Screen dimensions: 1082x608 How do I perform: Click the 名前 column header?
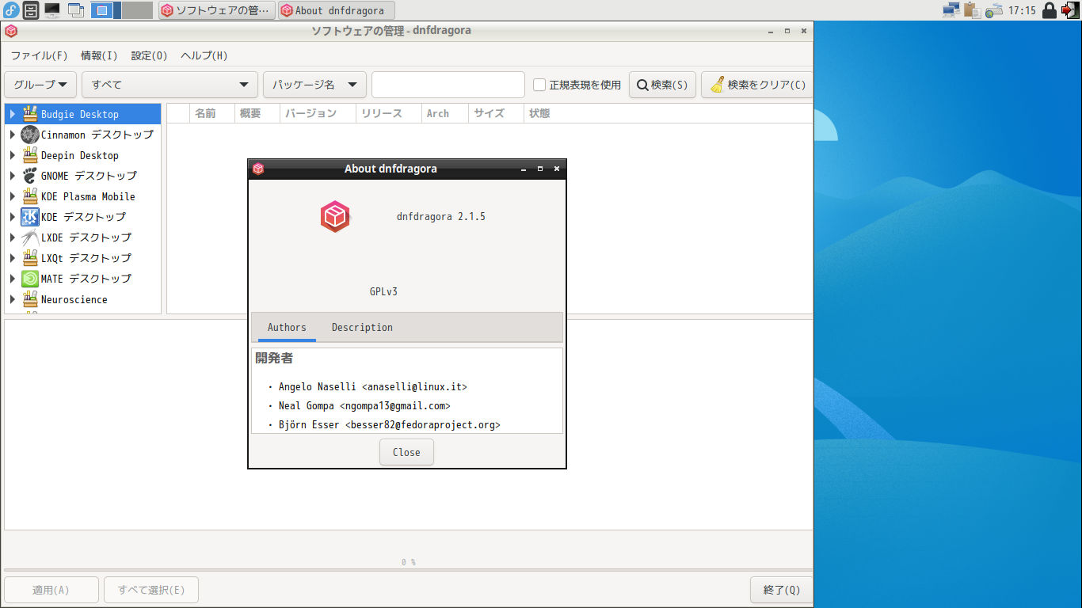point(213,113)
